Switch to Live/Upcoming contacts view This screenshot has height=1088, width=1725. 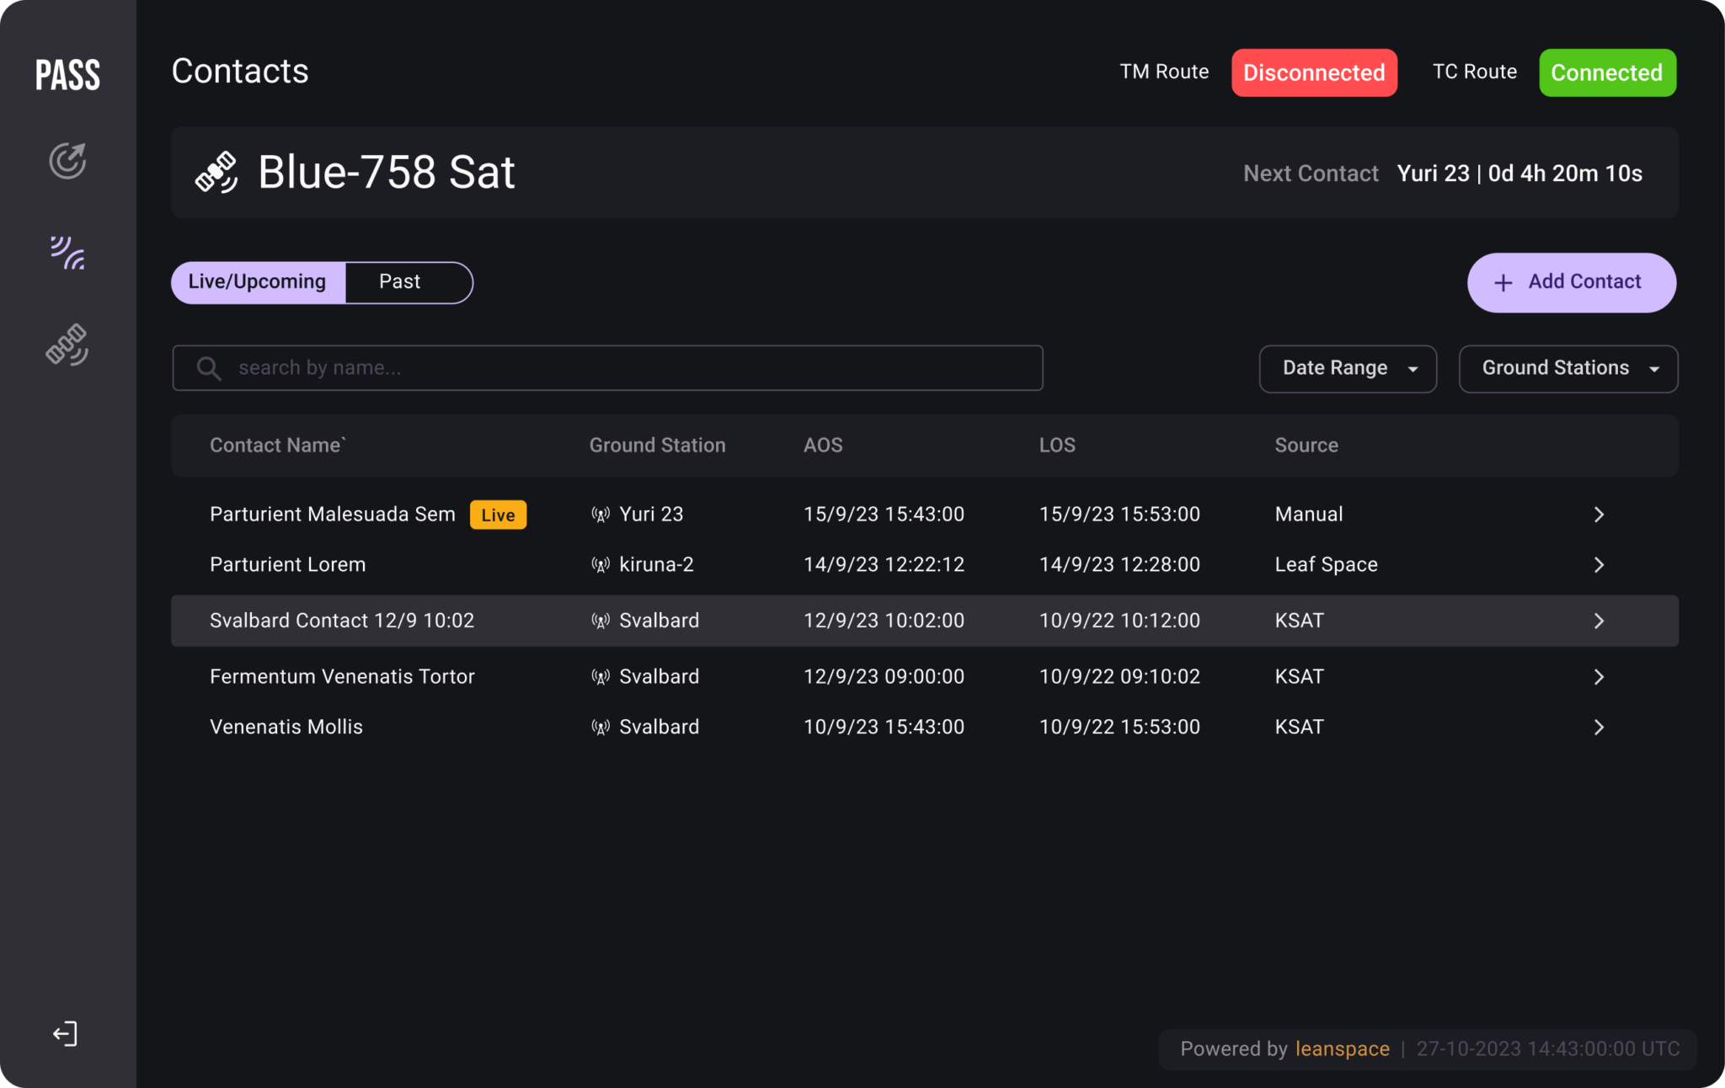pyautogui.click(x=258, y=282)
